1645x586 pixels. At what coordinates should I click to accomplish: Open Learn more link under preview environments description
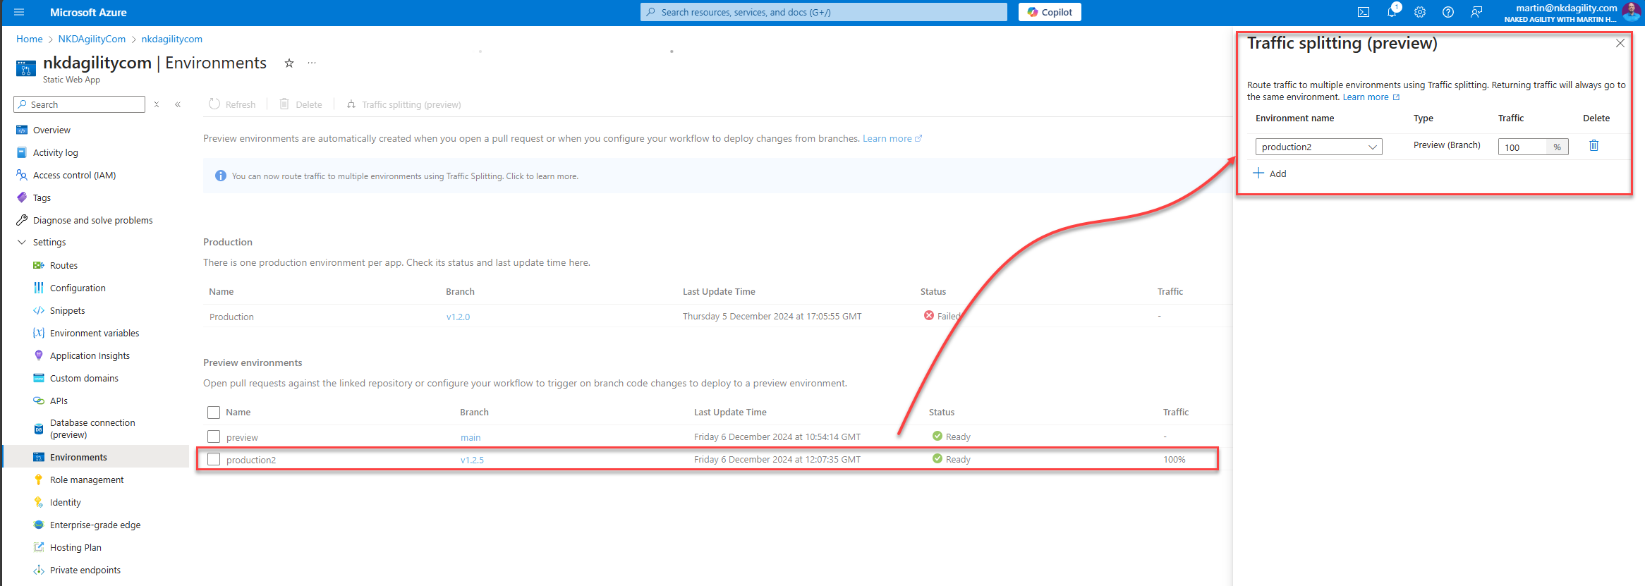tap(892, 138)
